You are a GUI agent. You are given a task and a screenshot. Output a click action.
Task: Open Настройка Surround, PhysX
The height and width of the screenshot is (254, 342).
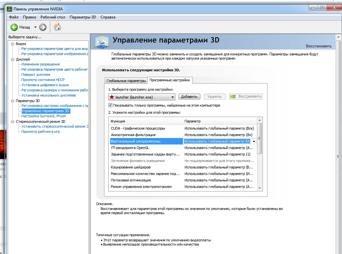tap(44, 116)
